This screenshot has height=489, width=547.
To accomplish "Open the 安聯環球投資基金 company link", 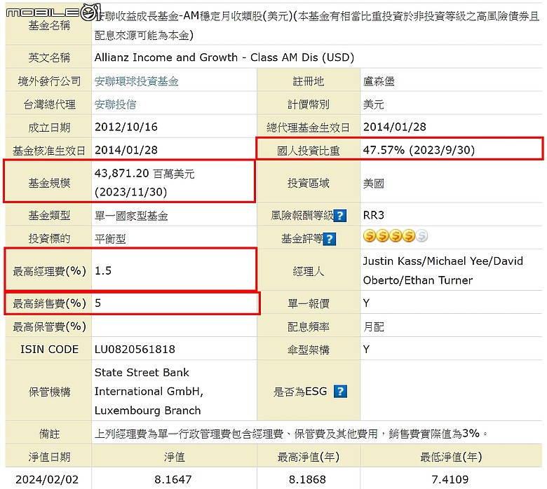I will 137,81.
